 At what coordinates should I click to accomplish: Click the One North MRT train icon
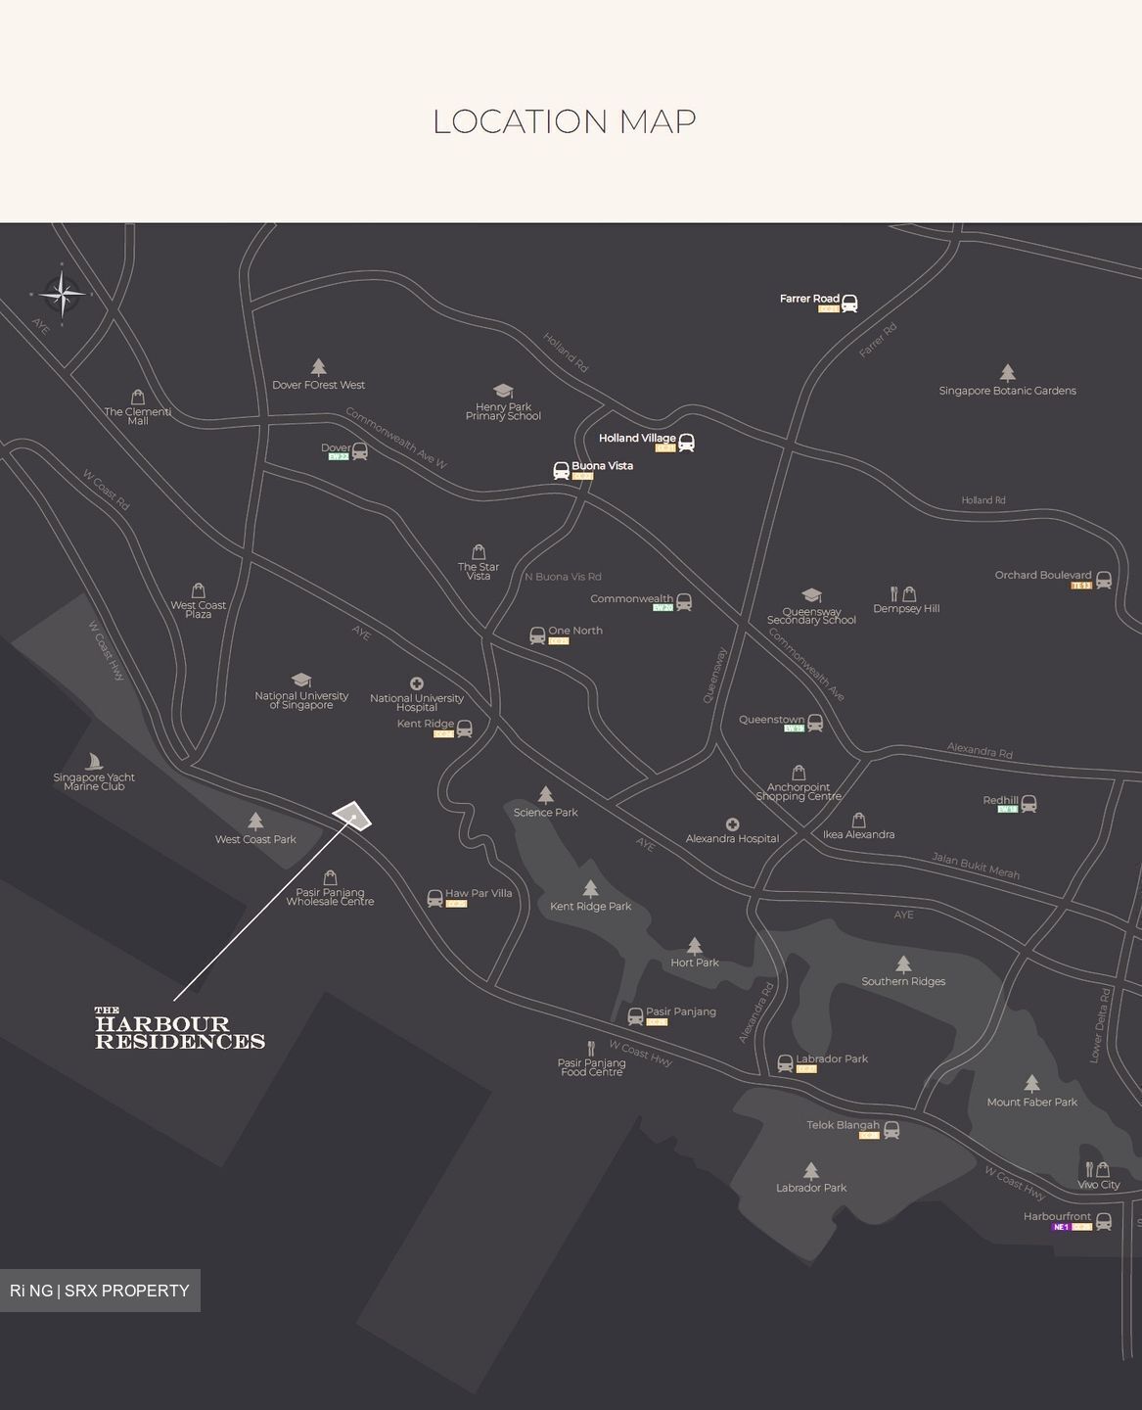[537, 635]
